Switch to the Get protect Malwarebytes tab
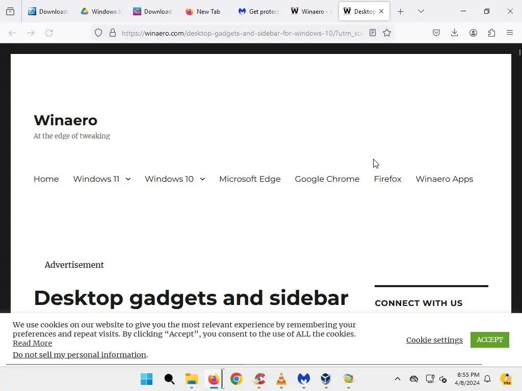Image resolution: width=522 pixels, height=391 pixels. click(x=258, y=11)
